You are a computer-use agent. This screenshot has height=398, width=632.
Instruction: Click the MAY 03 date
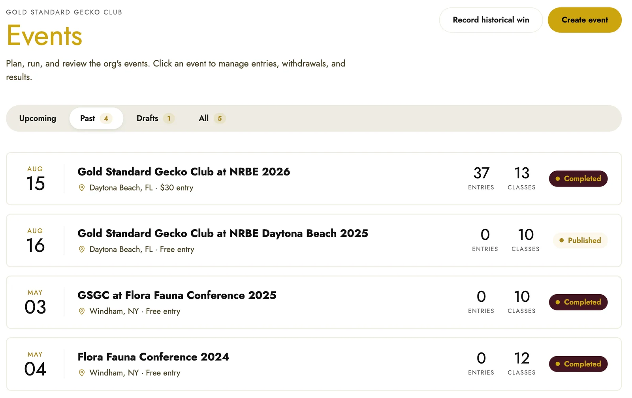35,302
